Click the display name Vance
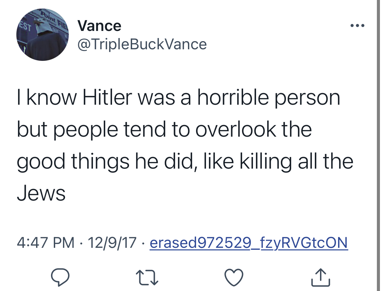The width and height of the screenshot is (383, 291). (99, 26)
